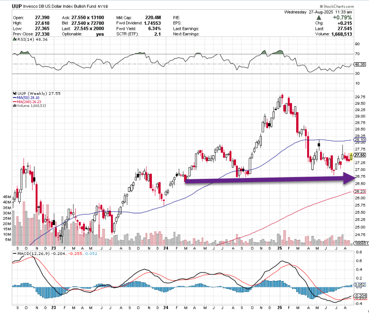Click the 0.052 histogram value axis tag
369x313 pixels.
point(360,285)
